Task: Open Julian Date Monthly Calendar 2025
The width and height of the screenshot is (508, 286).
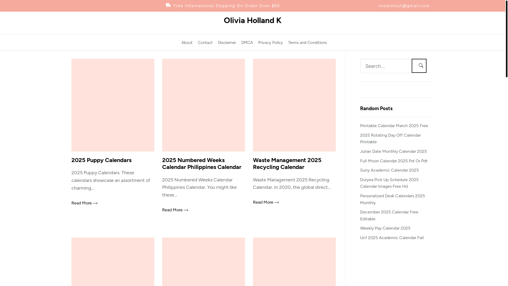Action: (393, 151)
